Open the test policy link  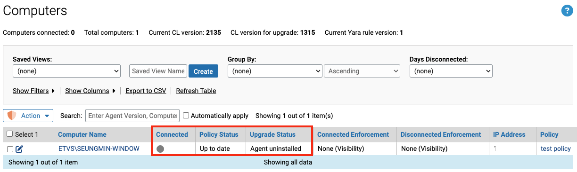(556, 149)
